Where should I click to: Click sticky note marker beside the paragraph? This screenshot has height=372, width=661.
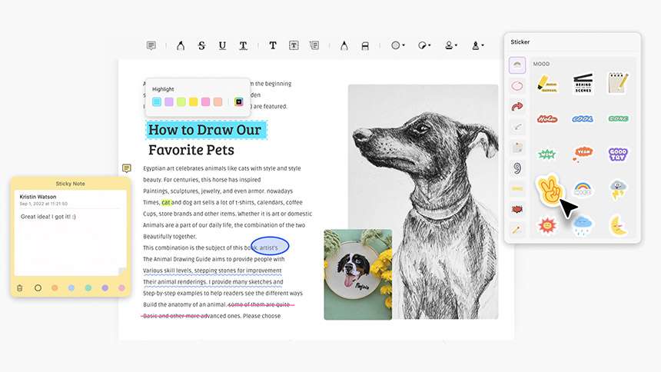[127, 168]
